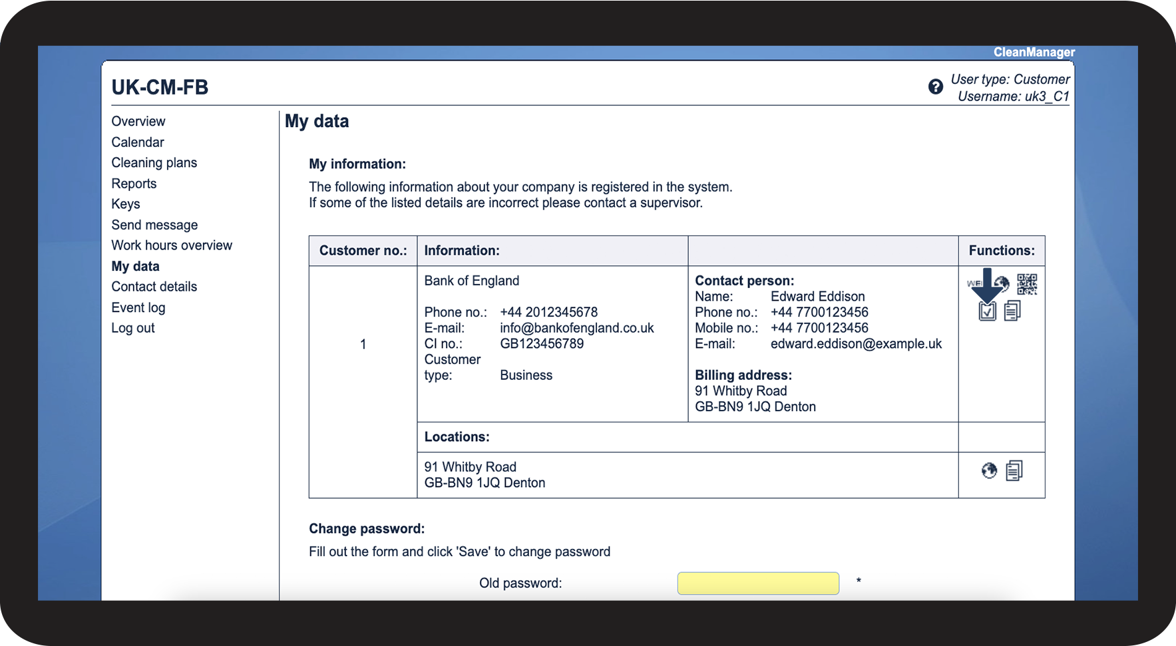Click the checklist icon under the arrow
Image resolution: width=1176 pixels, height=646 pixels.
coord(987,311)
